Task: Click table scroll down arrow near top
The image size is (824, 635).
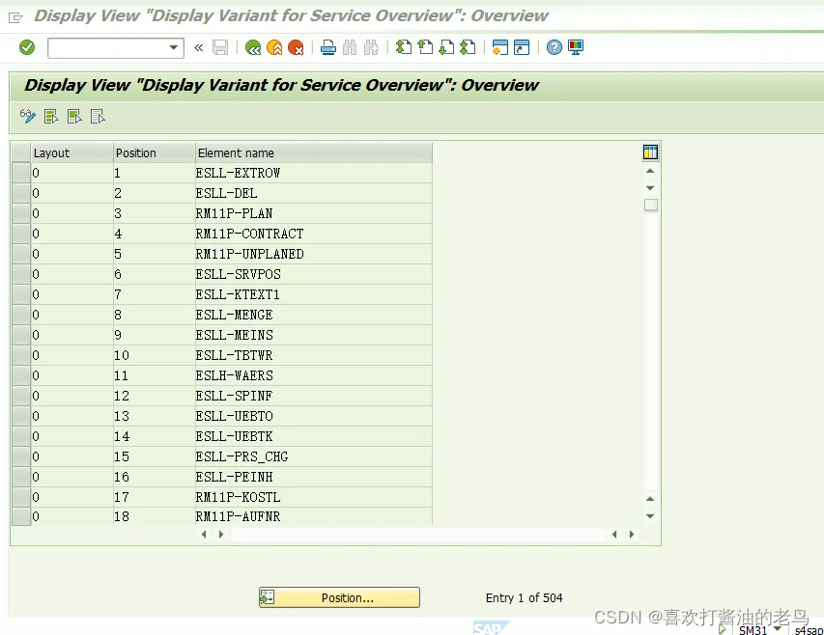Action: 650,188
